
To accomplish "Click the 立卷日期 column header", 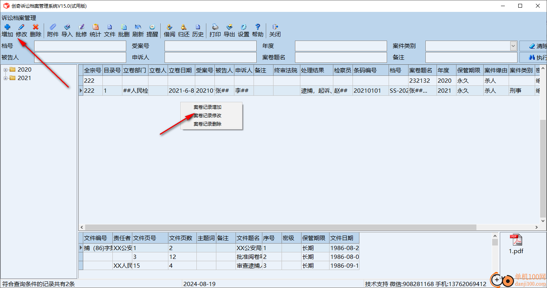I will 181,70.
